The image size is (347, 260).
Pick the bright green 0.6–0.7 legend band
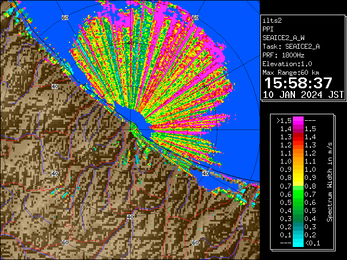(298, 194)
